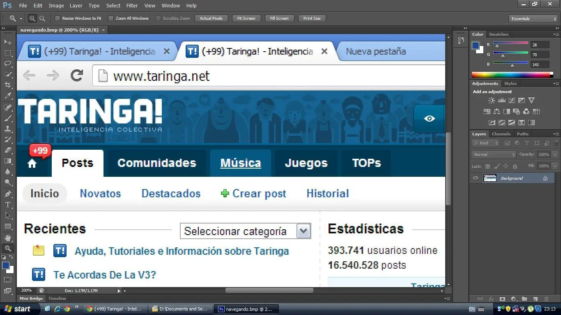Open the Opacity slider dropdown arrow
The image size is (561, 315).
coord(555,155)
